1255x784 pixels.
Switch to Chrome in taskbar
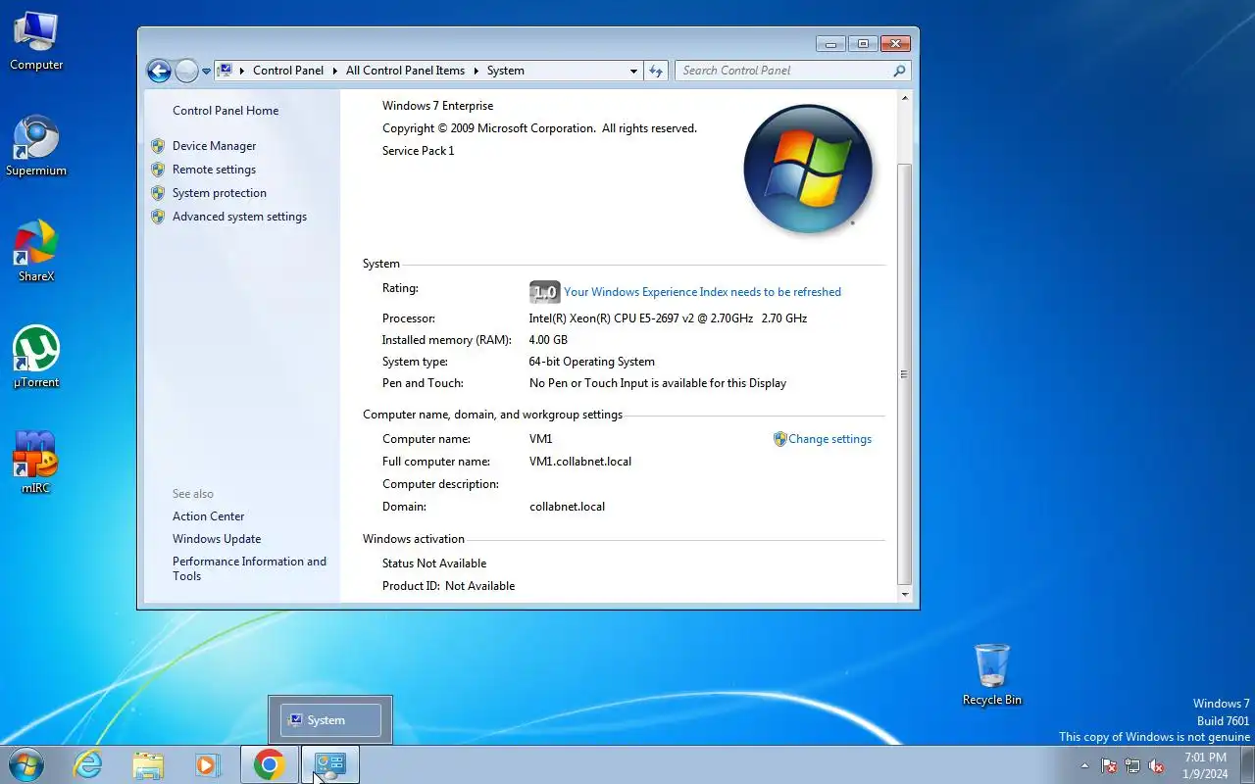click(x=270, y=764)
